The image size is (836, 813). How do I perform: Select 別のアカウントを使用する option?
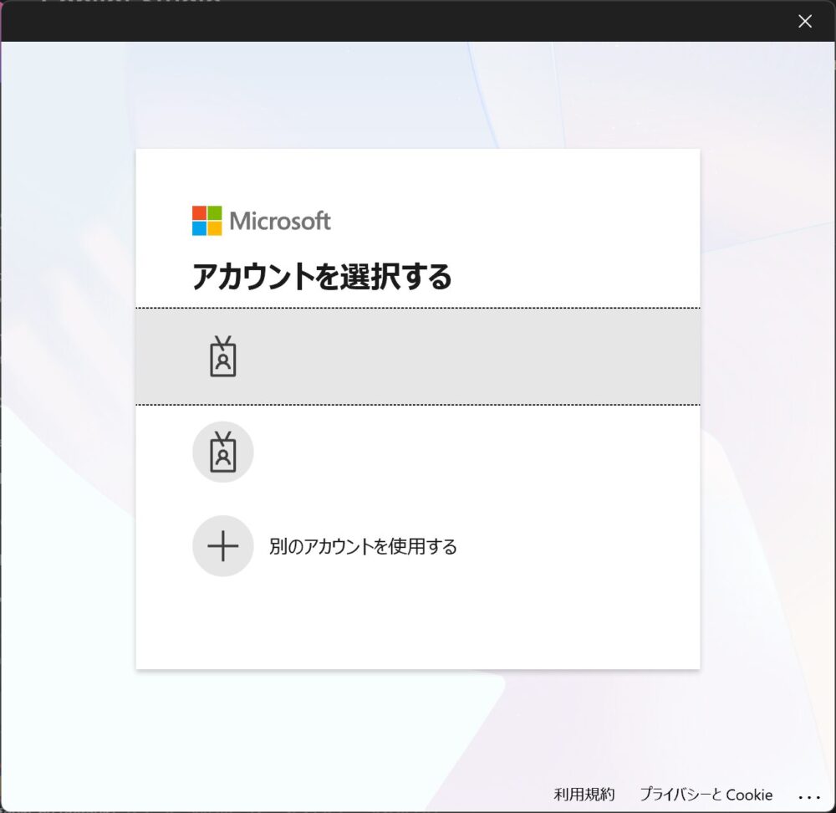tap(363, 547)
